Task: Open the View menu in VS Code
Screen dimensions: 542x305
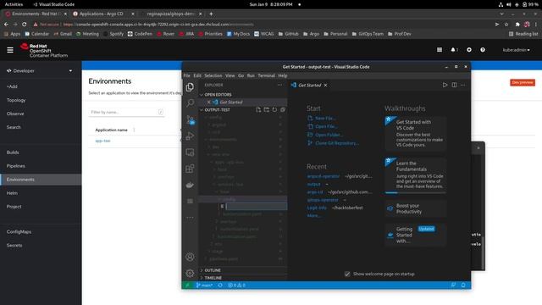Action: click(x=230, y=75)
